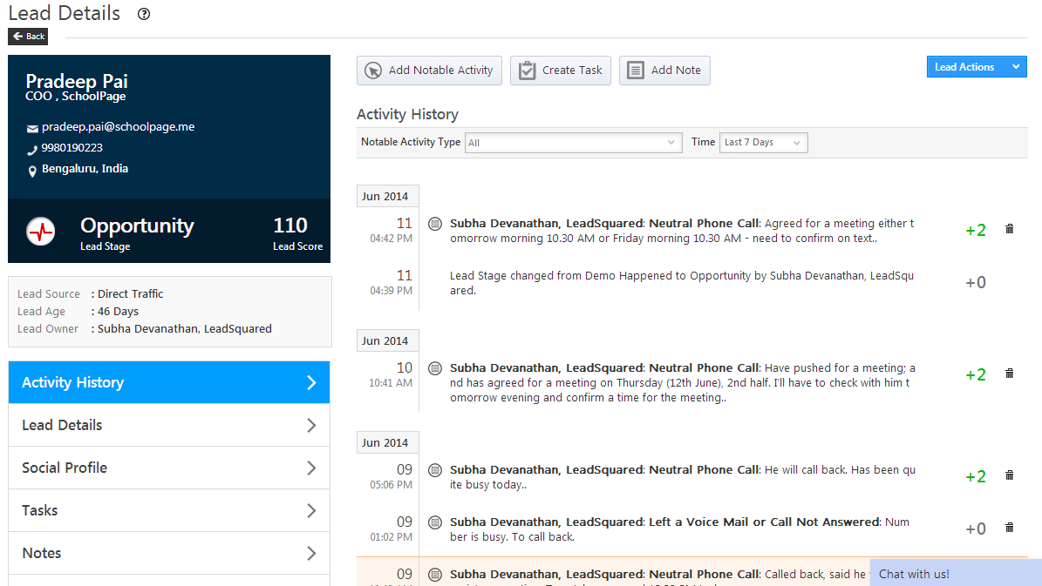Click the phone call activity icon from Jun 11
Image resolution: width=1042 pixels, height=586 pixels.
tap(434, 224)
